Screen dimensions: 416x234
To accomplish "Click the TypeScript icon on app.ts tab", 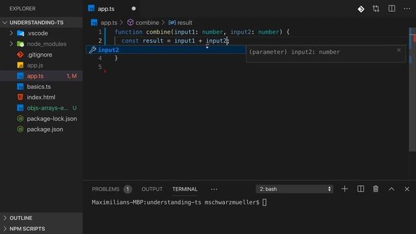I will pos(91,8).
